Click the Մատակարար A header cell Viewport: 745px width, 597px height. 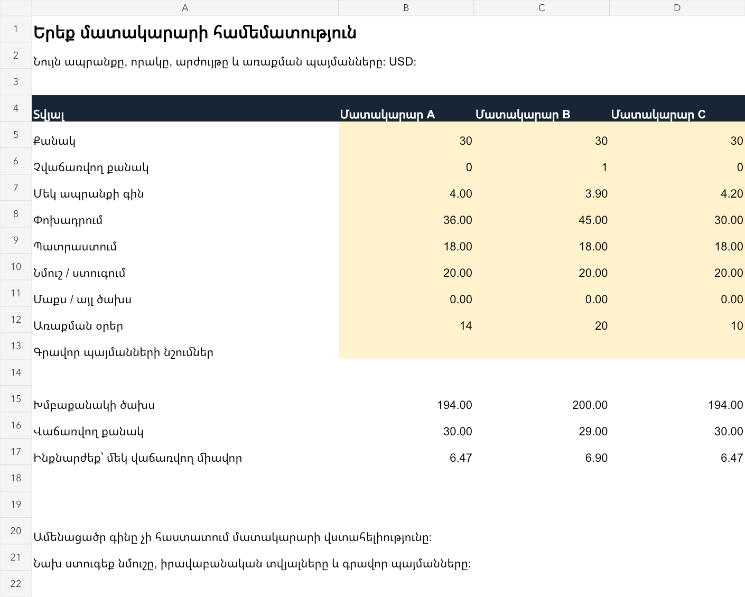(x=406, y=108)
